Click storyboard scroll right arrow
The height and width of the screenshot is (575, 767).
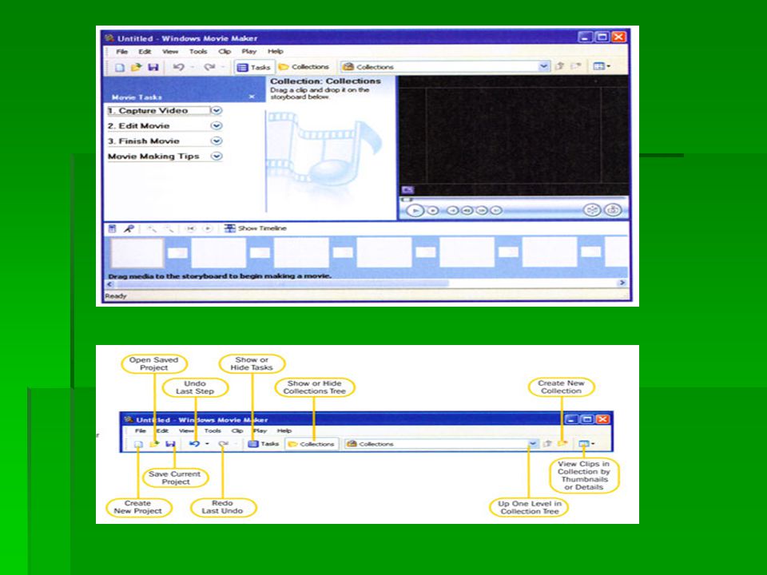(622, 283)
